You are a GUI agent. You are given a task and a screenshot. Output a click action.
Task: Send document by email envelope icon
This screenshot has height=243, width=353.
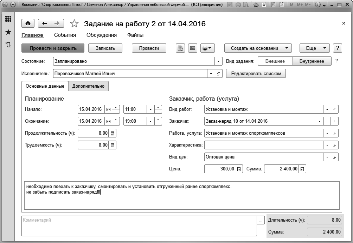192,48
